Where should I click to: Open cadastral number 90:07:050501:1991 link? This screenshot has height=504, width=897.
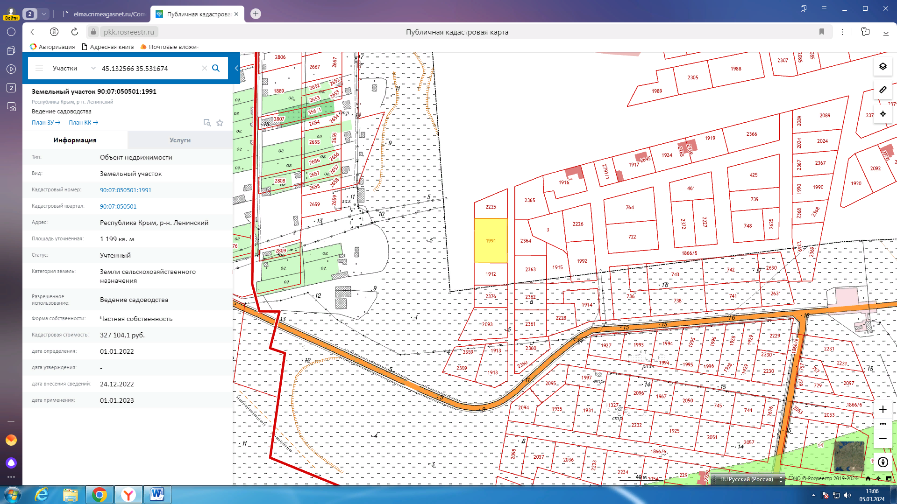coord(126,190)
